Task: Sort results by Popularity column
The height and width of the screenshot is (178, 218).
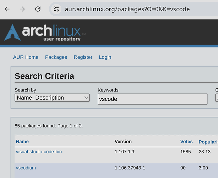Action: point(208,142)
